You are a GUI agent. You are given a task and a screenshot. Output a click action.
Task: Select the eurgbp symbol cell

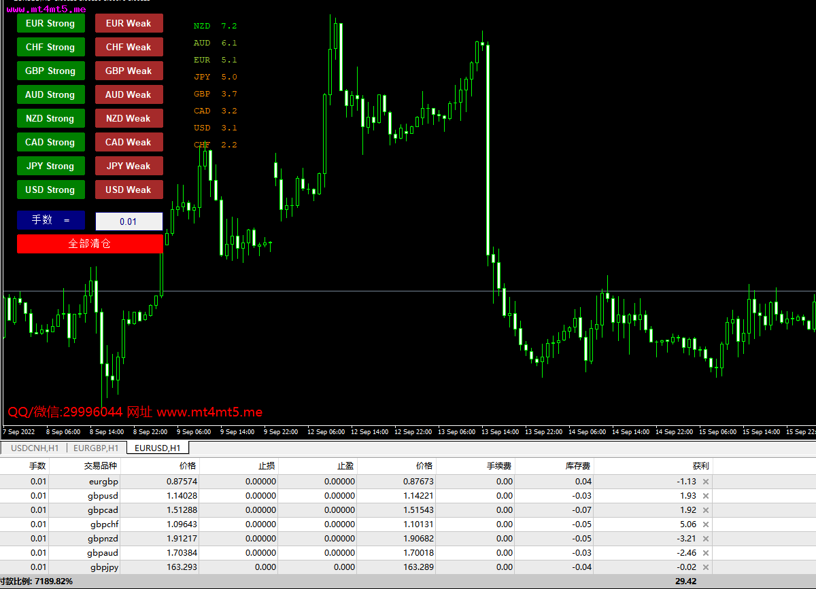click(x=104, y=482)
